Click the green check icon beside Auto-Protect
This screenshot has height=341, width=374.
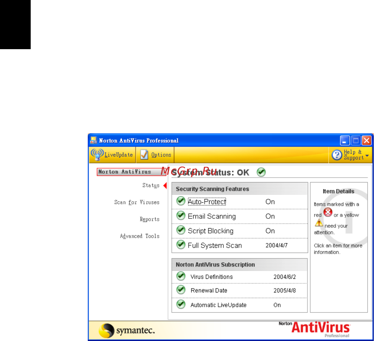point(181,201)
